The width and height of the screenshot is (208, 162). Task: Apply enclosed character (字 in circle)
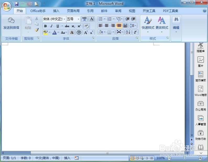tap(79, 32)
